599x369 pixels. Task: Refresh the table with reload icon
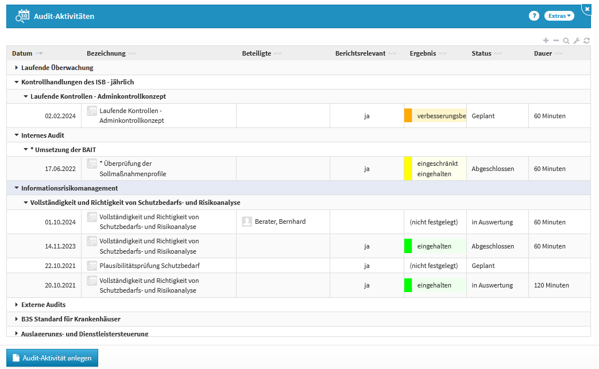pyautogui.click(x=586, y=41)
